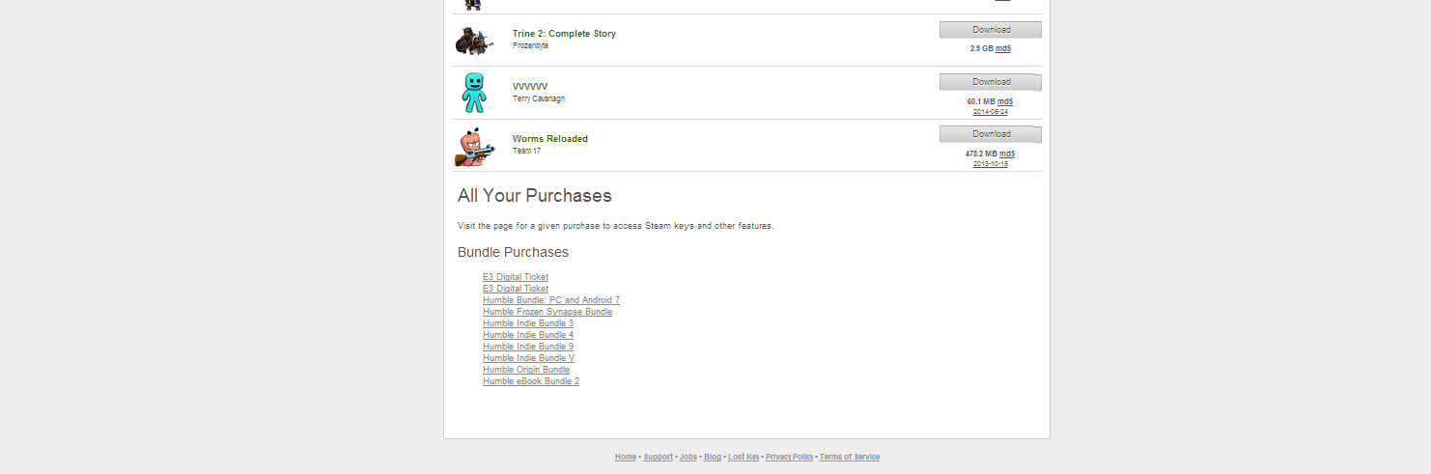Image resolution: width=1431 pixels, height=474 pixels.
Task: Open the Lost Key footer link
Action: click(x=744, y=458)
